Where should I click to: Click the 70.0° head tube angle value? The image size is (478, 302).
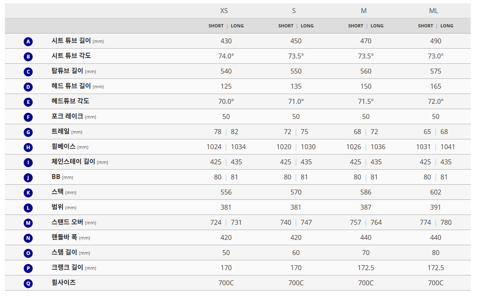point(226,101)
